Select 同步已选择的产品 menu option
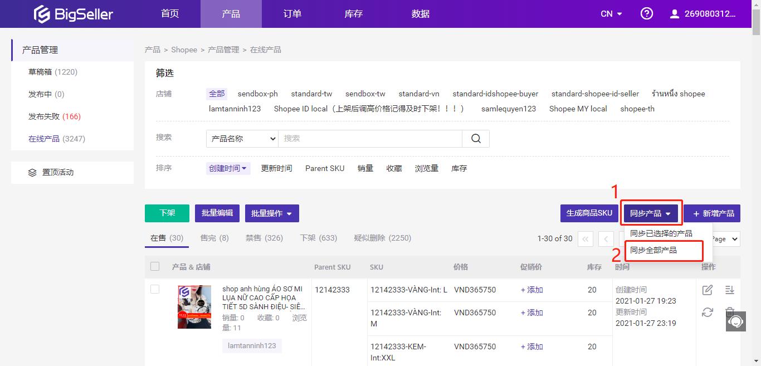 661,233
